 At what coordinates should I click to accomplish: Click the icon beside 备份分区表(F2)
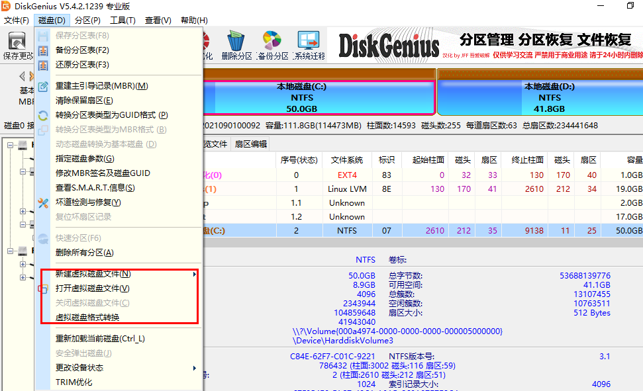[x=43, y=50]
